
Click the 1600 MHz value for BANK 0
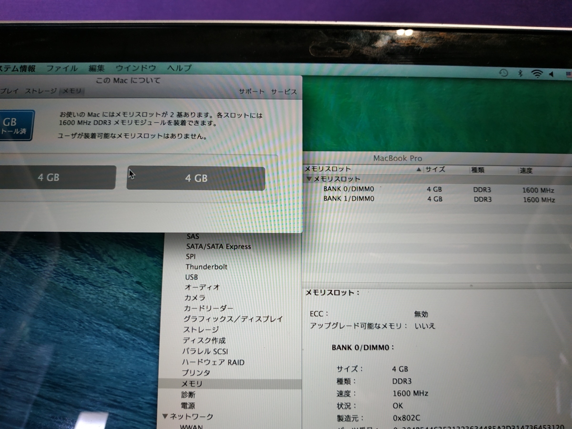point(538,190)
